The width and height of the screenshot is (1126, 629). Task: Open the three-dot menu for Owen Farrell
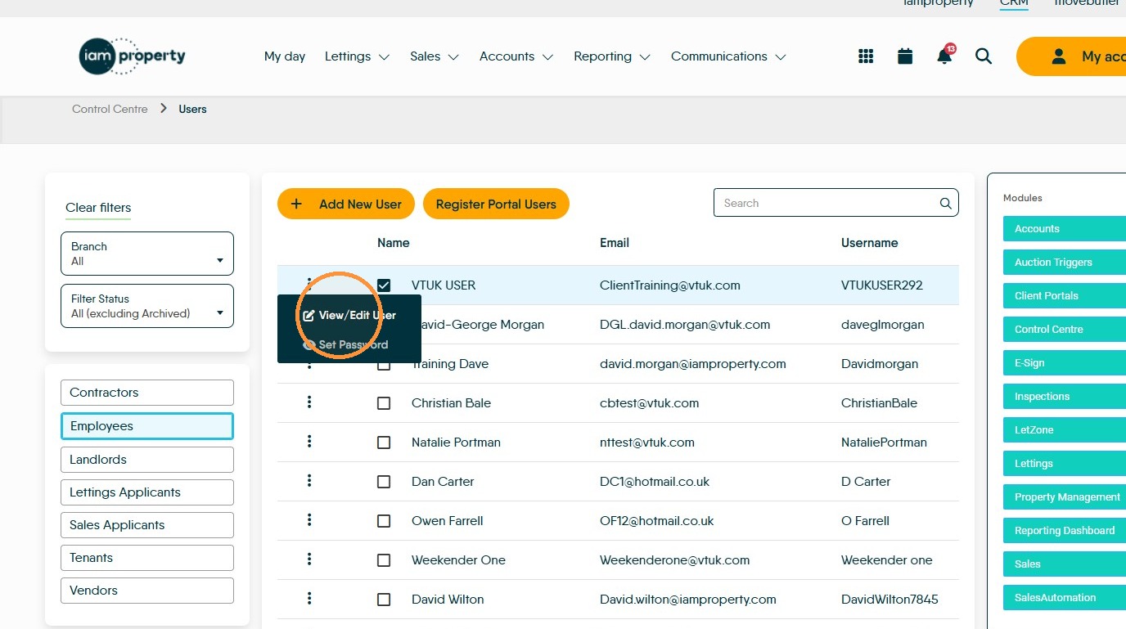[309, 520]
